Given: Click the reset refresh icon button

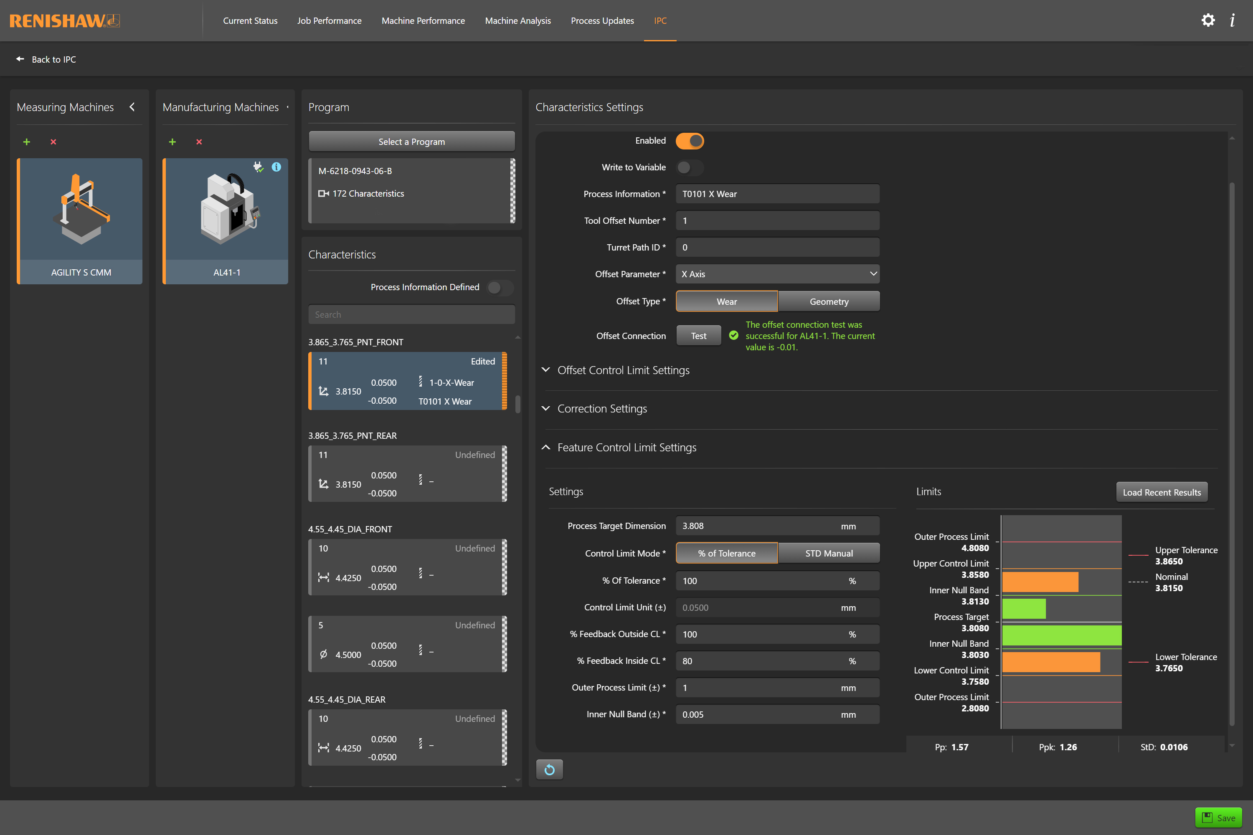Looking at the screenshot, I should pos(549,769).
